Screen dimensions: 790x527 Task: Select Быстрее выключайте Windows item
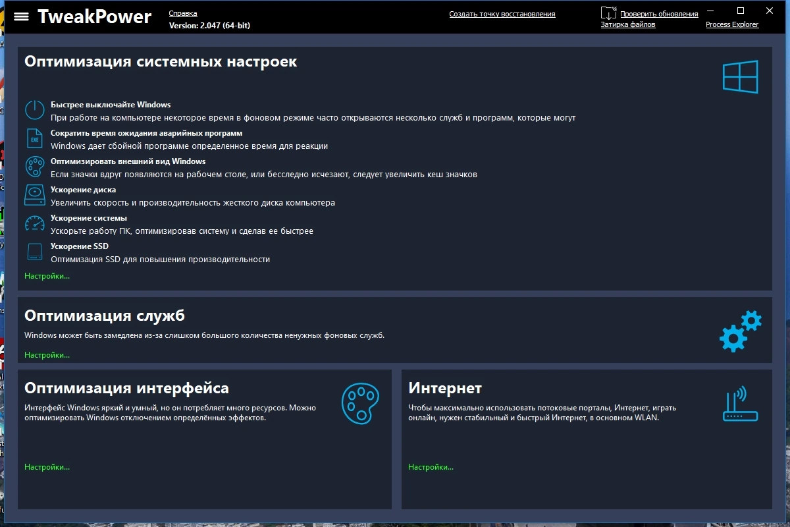[x=111, y=105]
